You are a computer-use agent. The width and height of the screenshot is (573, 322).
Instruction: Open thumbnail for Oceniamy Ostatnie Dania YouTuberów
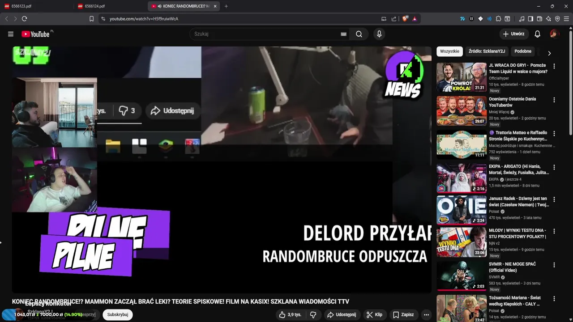pos(462,111)
